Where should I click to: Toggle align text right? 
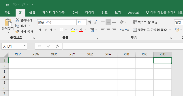[x=114, y=30]
